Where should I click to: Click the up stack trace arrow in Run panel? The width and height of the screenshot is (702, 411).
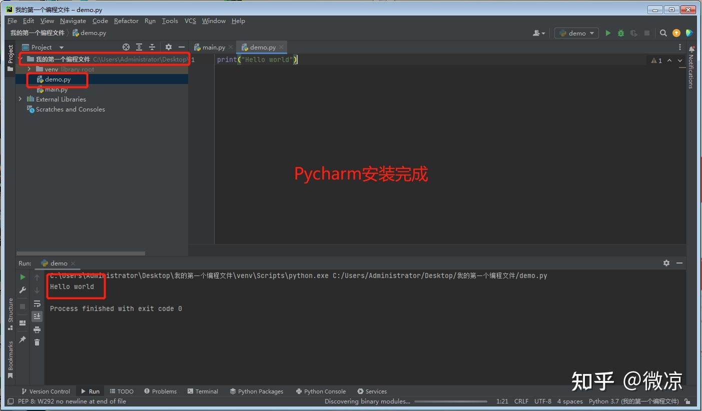(37, 277)
